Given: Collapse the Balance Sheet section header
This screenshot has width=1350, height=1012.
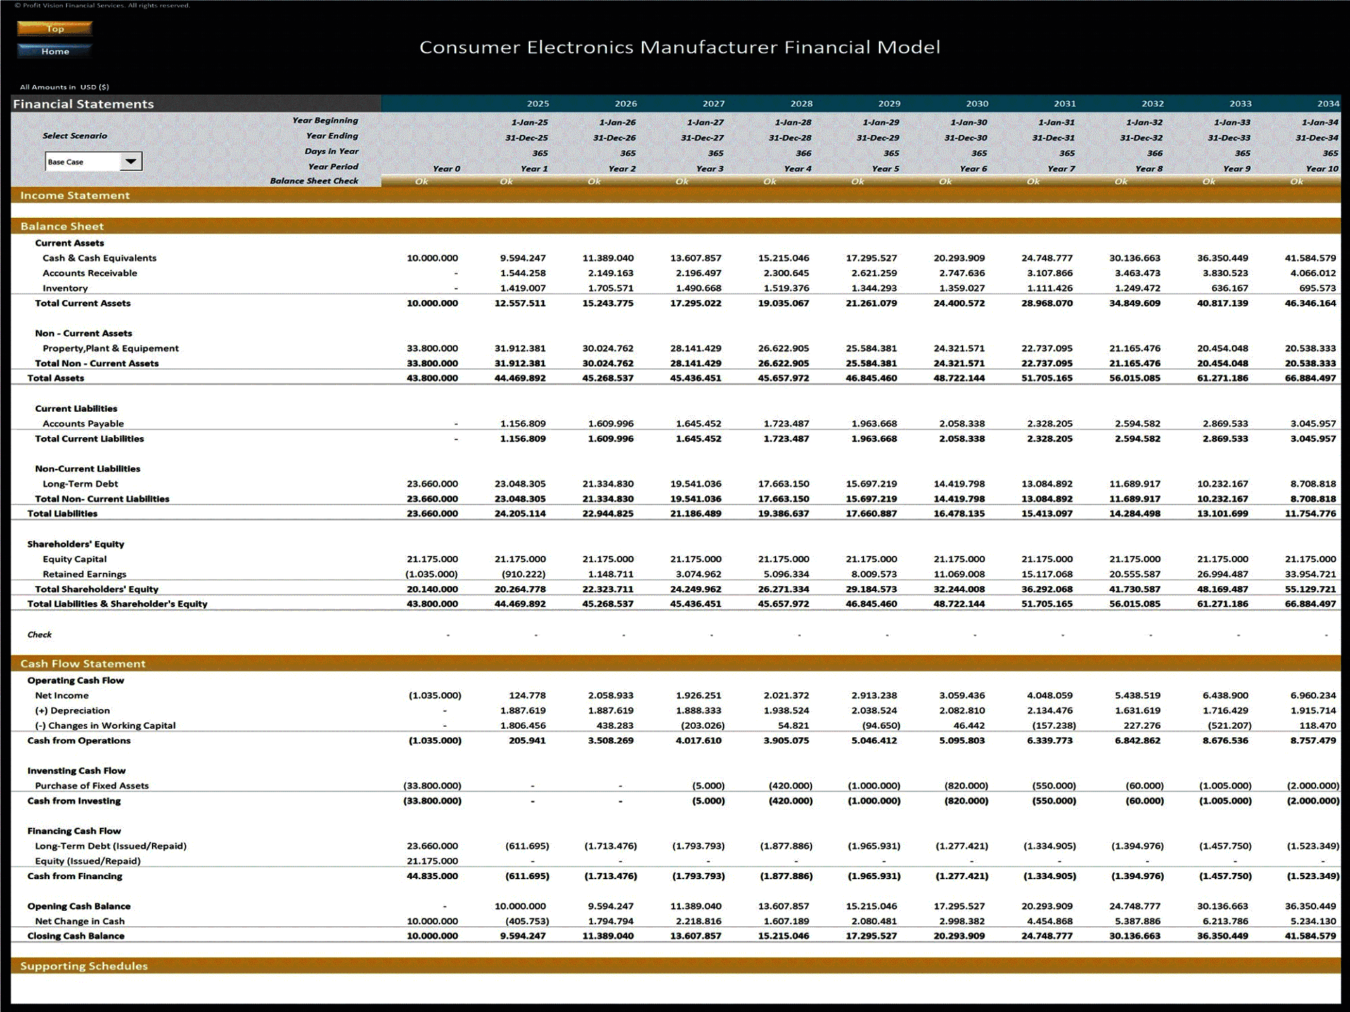Looking at the screenshot, I should 63,226.
